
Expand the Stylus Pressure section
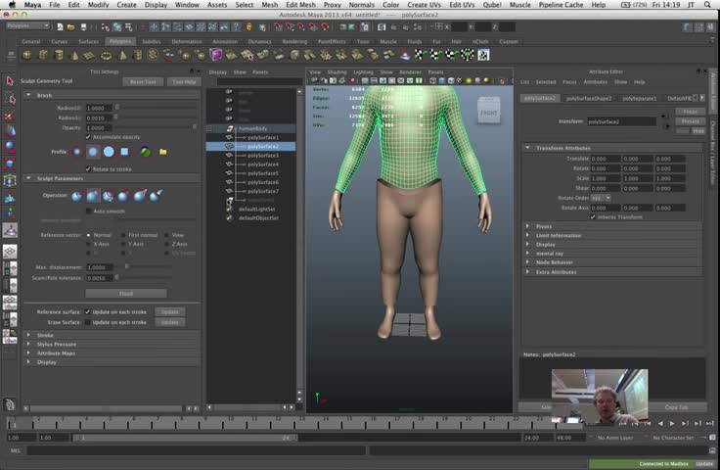56,344
